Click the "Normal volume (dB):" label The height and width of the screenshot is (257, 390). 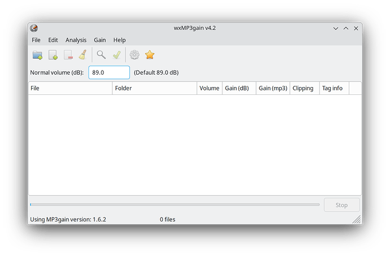[57, 72]
